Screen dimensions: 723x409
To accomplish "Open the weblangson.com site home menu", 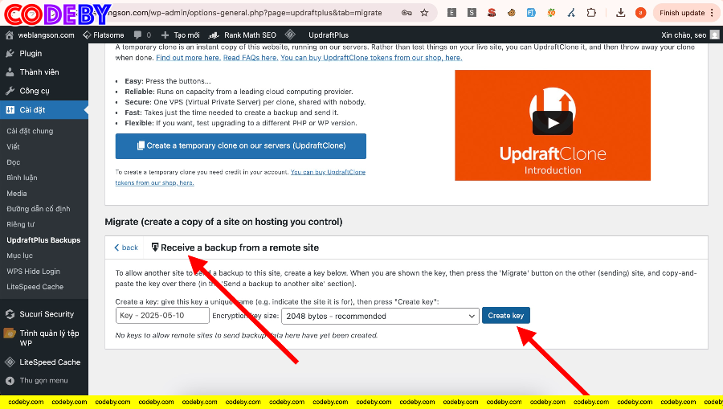I will (x=40, y=35).
